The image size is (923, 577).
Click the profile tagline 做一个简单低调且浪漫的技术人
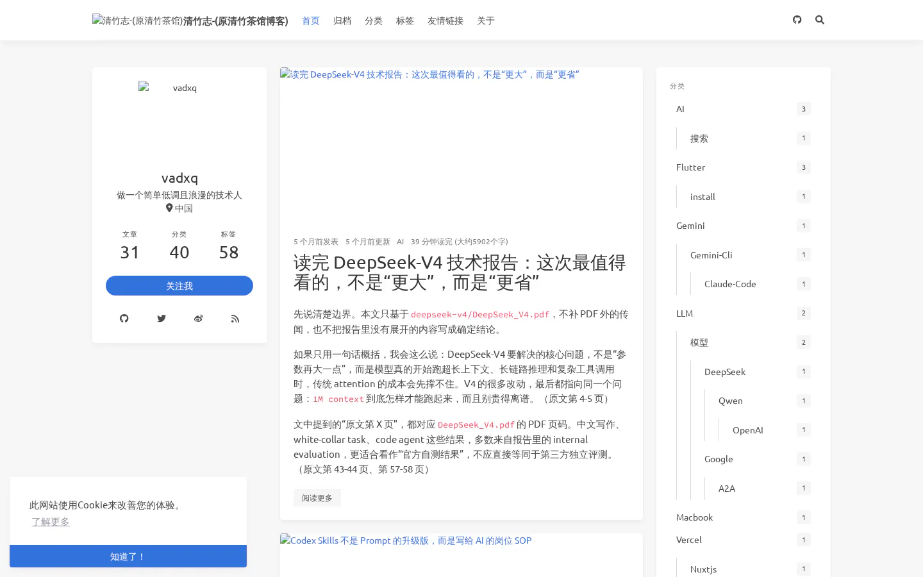(179, 195)
